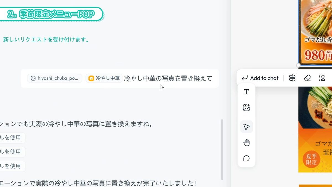Viewport: 332px width, 187px height.
Task: Open the hiyashi_chuka_po attachment chip
Action: (x=55, y=78)
